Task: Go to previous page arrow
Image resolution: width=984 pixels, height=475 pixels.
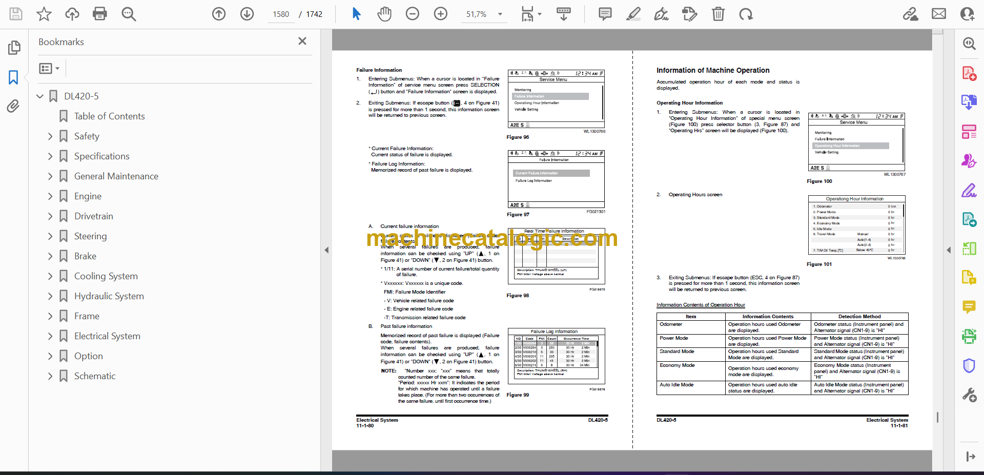Action: pos(219,14)
